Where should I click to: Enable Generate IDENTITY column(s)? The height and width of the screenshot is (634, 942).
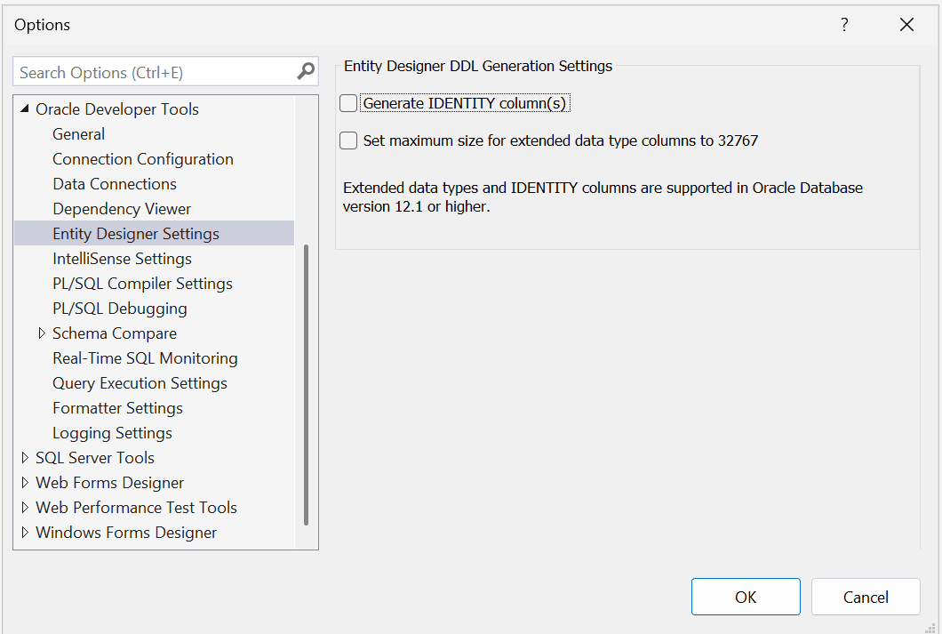347,102
